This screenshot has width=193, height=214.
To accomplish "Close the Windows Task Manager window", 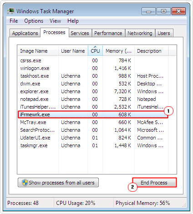I will [x=178, y=11].
